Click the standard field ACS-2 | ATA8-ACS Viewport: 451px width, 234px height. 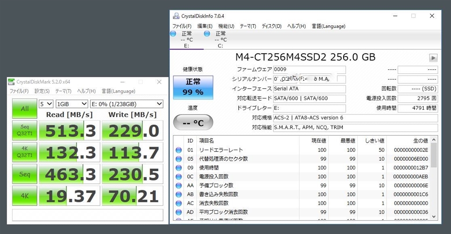point(355,118)
